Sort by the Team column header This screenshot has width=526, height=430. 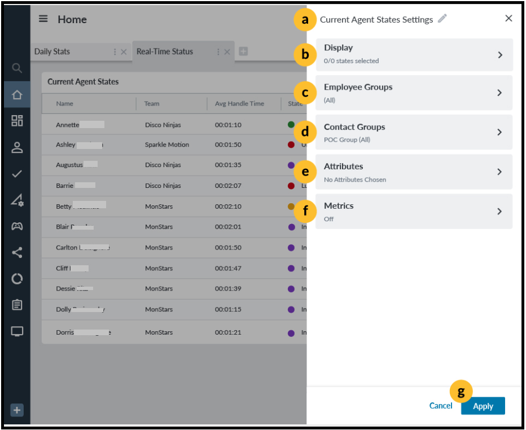[152, 104]
